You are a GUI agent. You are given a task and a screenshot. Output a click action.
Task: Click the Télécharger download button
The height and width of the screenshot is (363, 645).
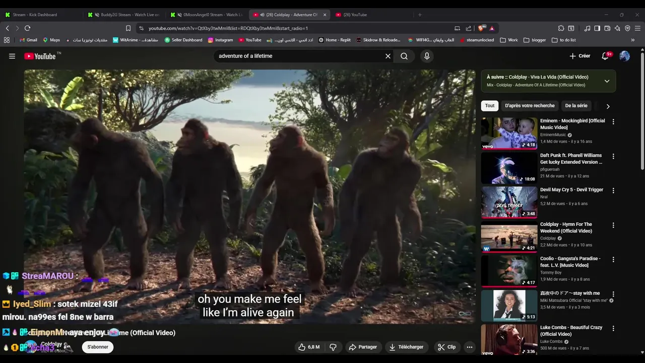pos(406,347)
